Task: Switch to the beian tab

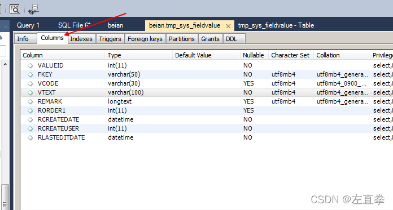Action: pyautogui.click(x=116, y=25)
